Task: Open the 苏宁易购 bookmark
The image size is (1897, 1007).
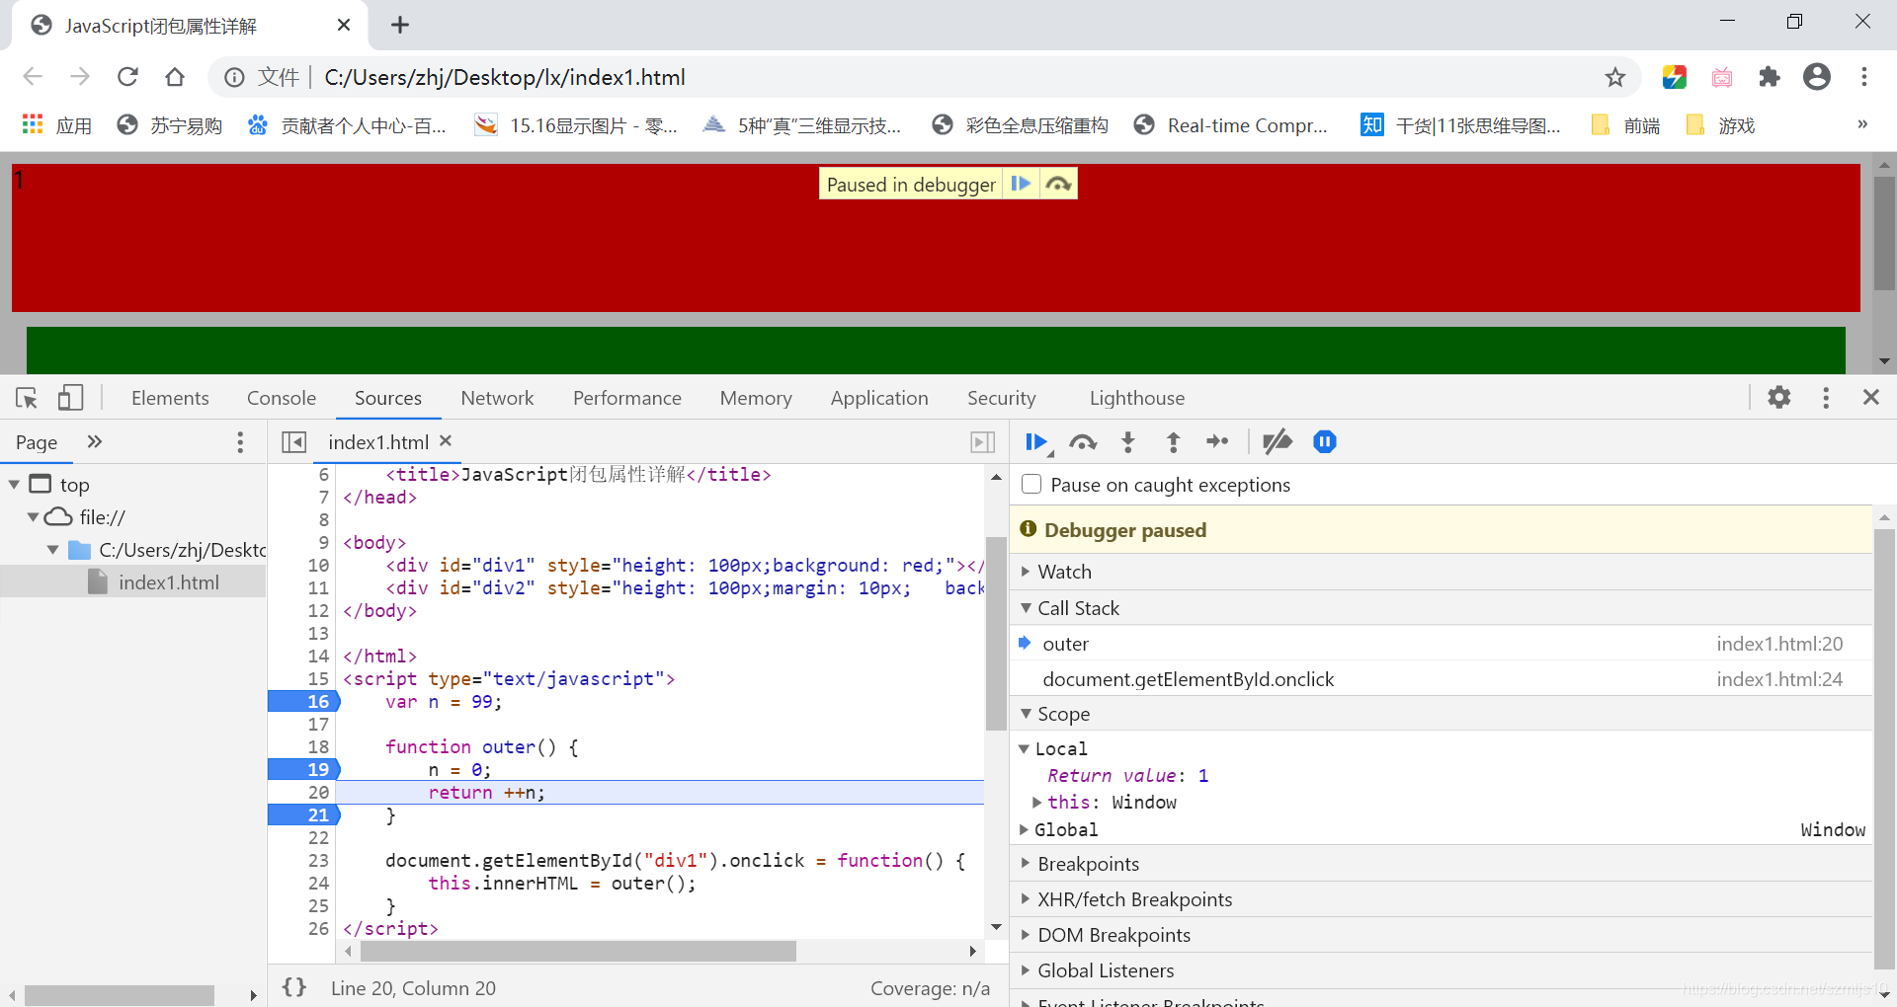Action: click(x=169, y=125)
